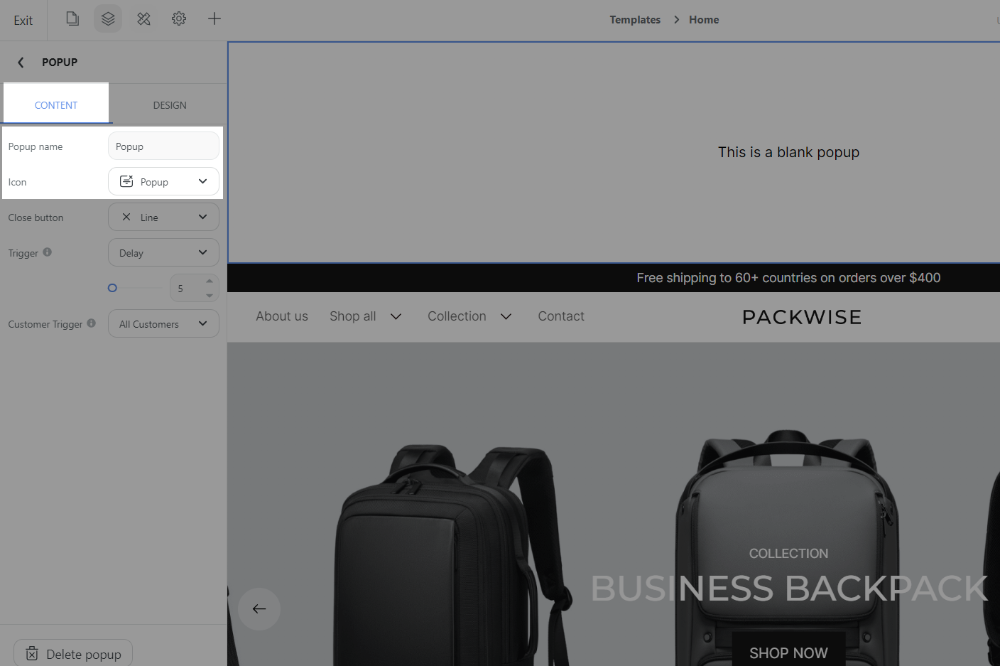Open the Customer Trigger dropdown showing All Customers
The width and height of the screenshot is (1000, 666).
coord(163,324)
